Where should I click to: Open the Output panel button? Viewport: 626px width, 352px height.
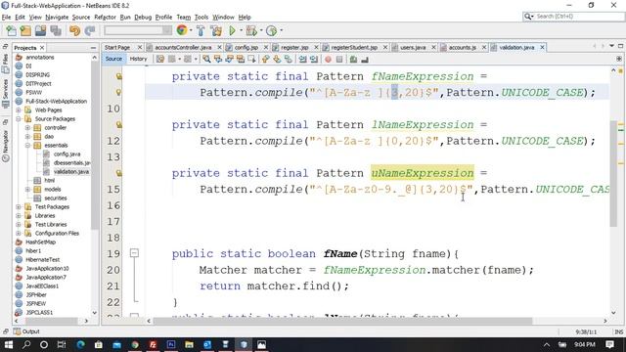[26, 331]
